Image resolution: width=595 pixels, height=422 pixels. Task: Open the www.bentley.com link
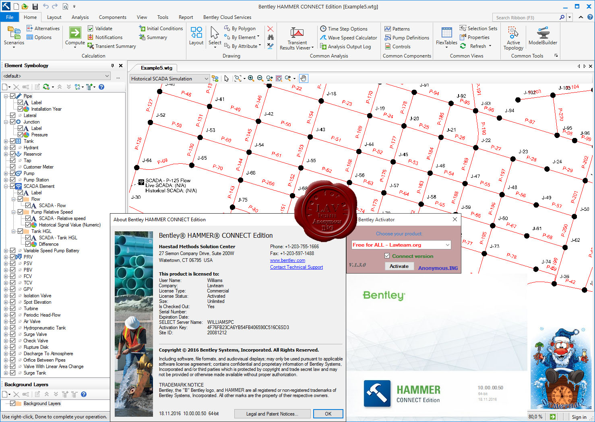tap(287, 260)
